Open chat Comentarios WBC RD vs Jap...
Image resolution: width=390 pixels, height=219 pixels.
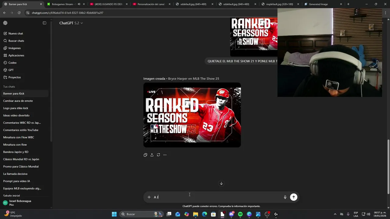(x=25, y=123)
